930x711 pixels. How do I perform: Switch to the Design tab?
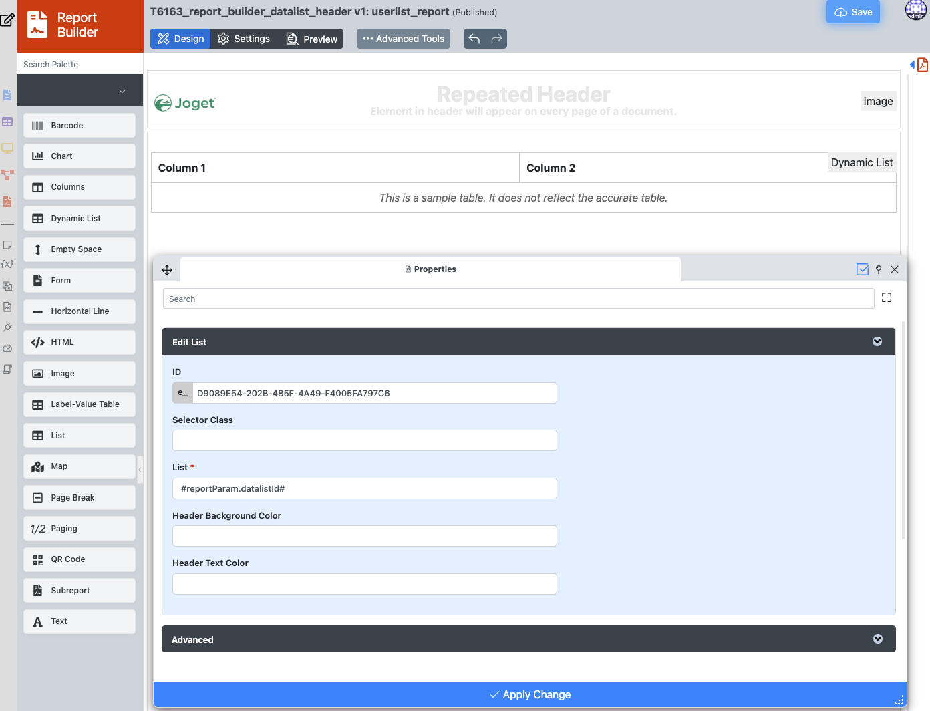point(180,39)
